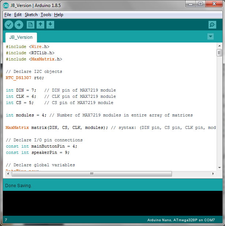
Task: Open the Serial Monitor magnifier icon
Action: (212, 25)
